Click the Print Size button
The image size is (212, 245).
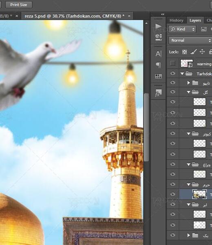19,4
